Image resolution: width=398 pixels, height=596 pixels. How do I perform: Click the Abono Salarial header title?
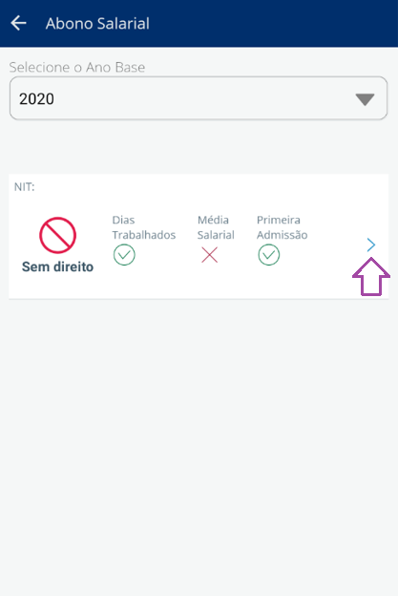[97, 24]
